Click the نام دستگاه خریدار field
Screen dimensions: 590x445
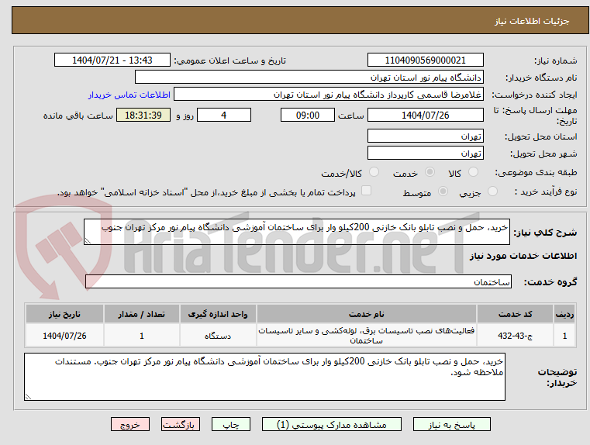(309, 77)
